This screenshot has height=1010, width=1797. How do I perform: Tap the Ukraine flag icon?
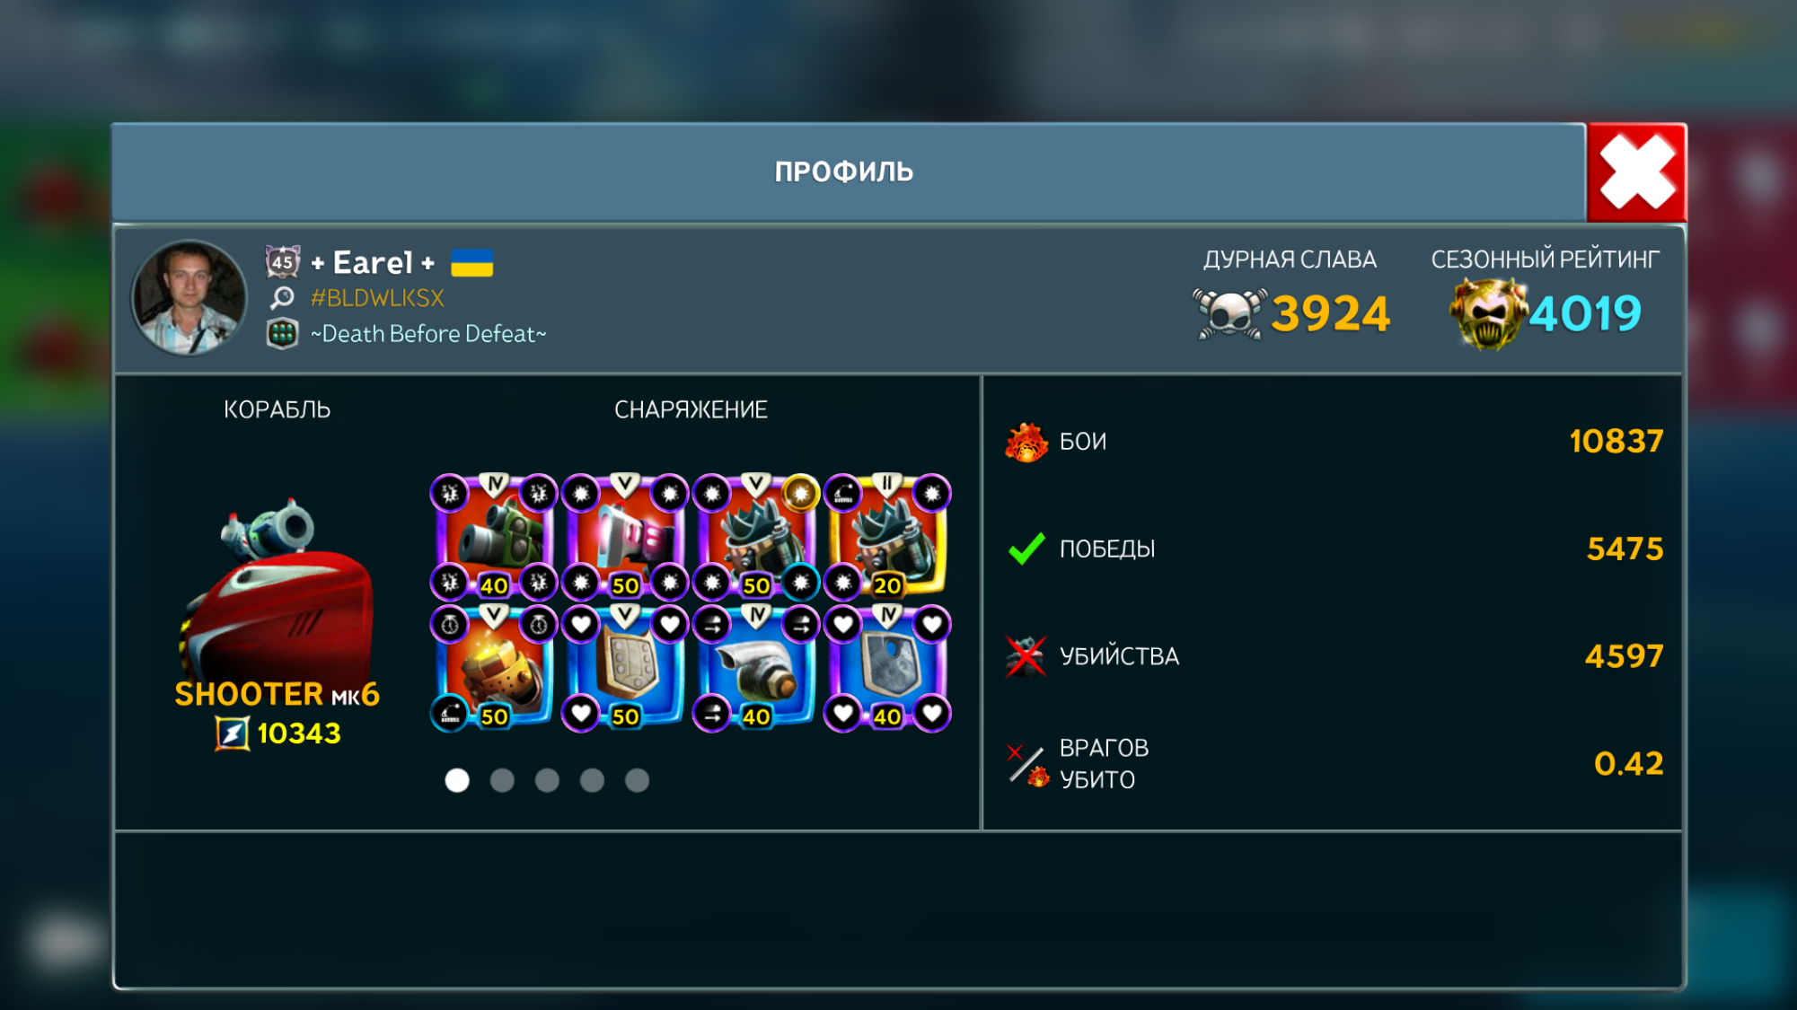coord(471,263)
